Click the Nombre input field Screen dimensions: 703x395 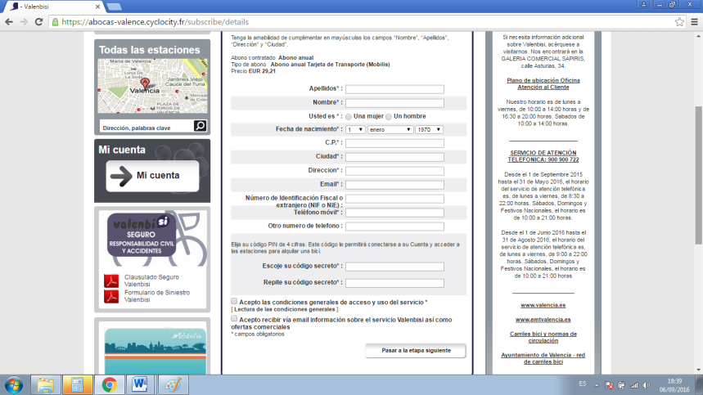click(394, 103)
